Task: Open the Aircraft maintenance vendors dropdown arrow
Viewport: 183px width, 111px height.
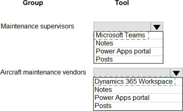Action: pos(176,73)
